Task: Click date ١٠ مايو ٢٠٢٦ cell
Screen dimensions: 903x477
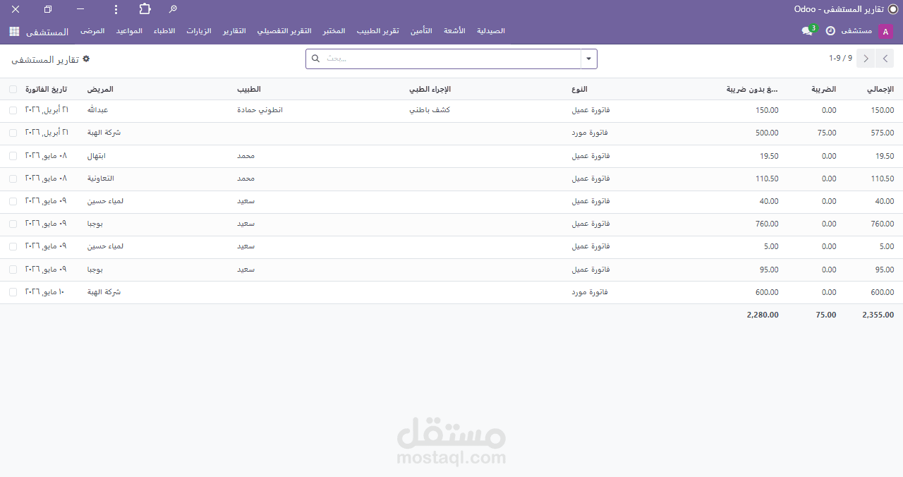Action: coord(44,292)
